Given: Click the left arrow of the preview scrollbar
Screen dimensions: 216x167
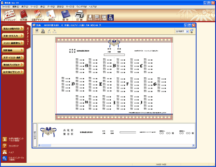Looking at the screenshot, I should click(39, 145).
